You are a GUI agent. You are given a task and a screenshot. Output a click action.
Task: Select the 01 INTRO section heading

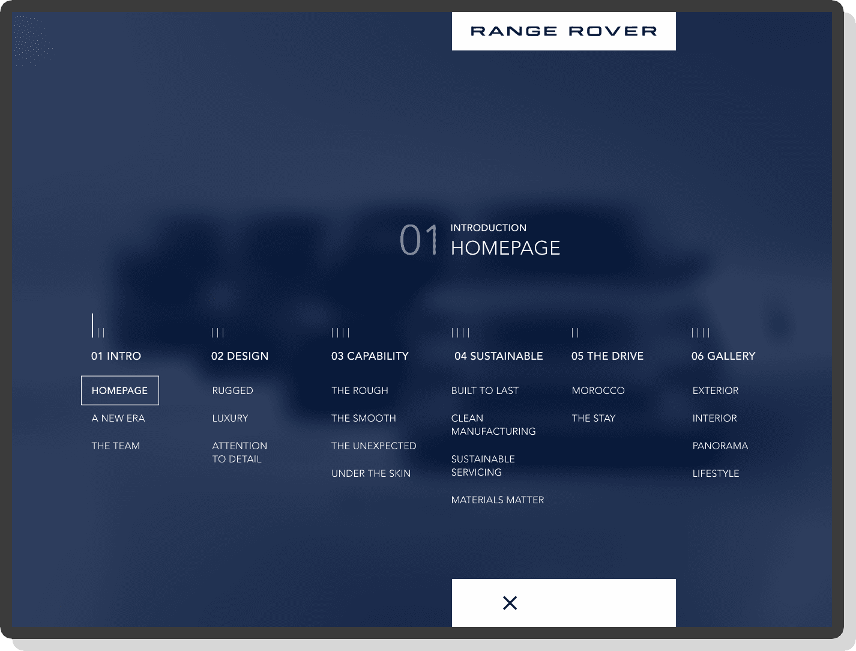pos(116,356)
